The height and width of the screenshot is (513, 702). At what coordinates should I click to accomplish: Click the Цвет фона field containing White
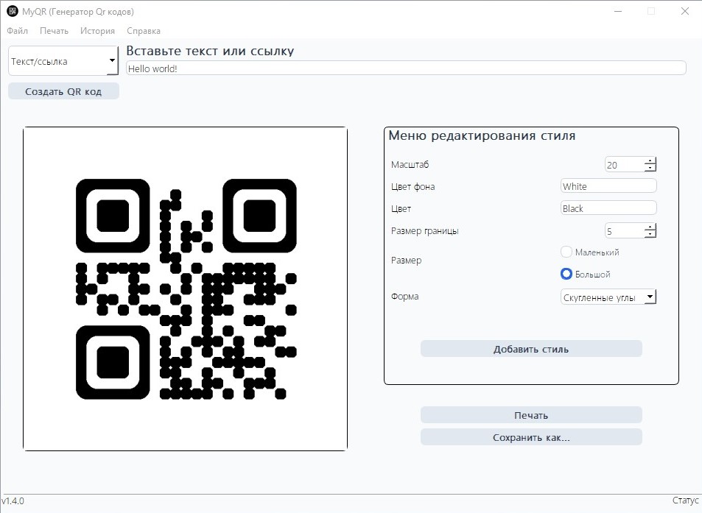click(x=608, y=186)
